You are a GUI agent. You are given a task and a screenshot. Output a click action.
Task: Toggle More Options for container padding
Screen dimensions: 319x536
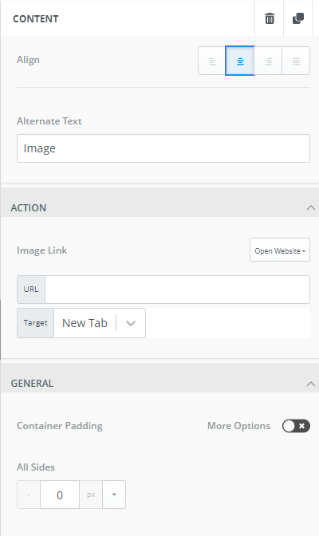pyautogui.click(x=296, y=426)
